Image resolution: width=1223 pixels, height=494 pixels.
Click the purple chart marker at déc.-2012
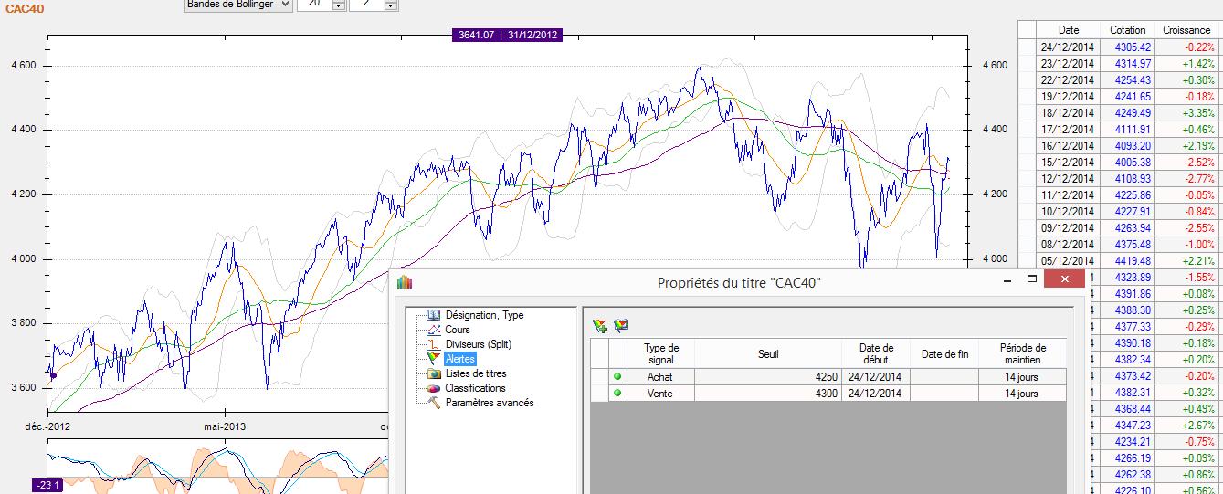tap(53, 375)
